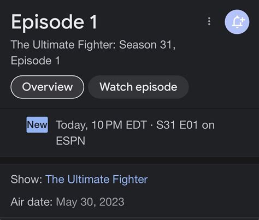Click the plus sign on the bell icon
This screenshot has width=259, height=220.
pos(243,20)
